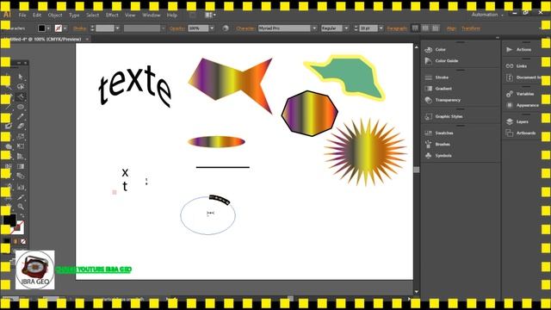Toggle align center paragraph button

coord(425,28)
